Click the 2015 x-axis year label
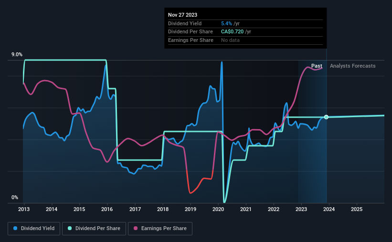Image resolution: width=392 pixels, height=242 pixels. tap(79, 209)
